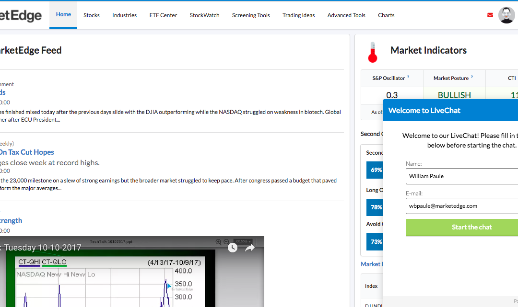Open the StockWatch menu
Viewport: 518px width, 307px height.
(204, 15)
